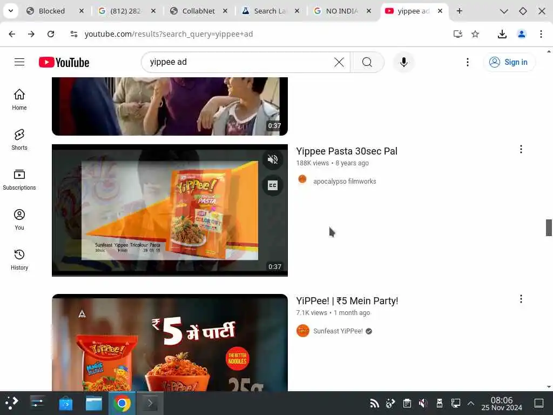
Task: Play the Yippee Tricolour Pasta thumbnail
Action: coord(170,210)
